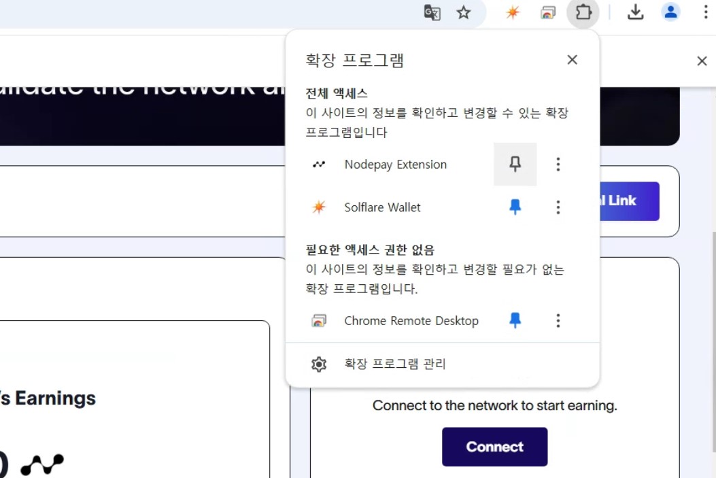The height and width of the screenshot is (478, 716).
Task: Click the Solflare sun icon in list
Action: tap(319, 207)
